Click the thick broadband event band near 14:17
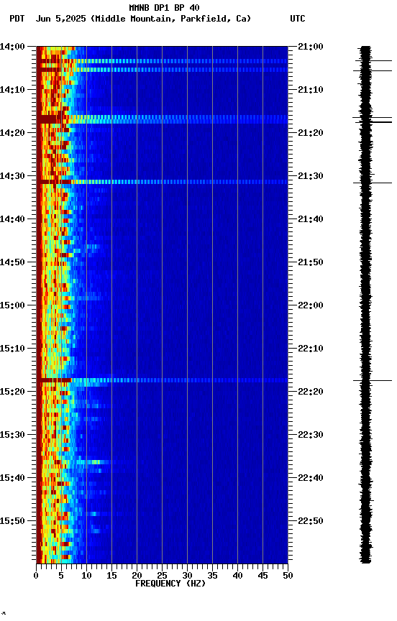The image size is (397, 621). (x=162, y=119)
